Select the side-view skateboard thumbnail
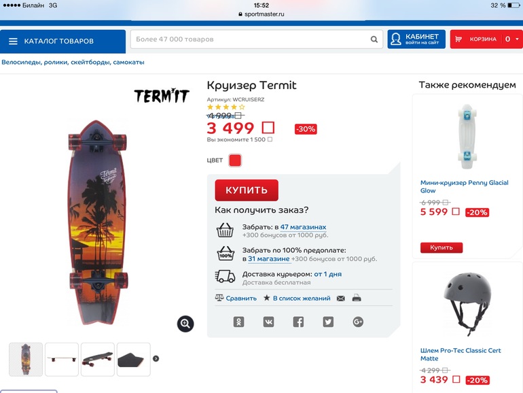Viewport: 523px width, 393px height. 62,359
